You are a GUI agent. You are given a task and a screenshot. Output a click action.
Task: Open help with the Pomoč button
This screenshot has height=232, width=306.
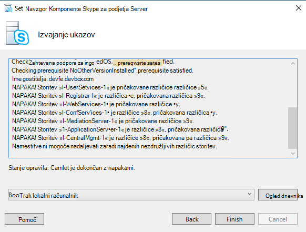pyautogui.click(x=24, y=219)
